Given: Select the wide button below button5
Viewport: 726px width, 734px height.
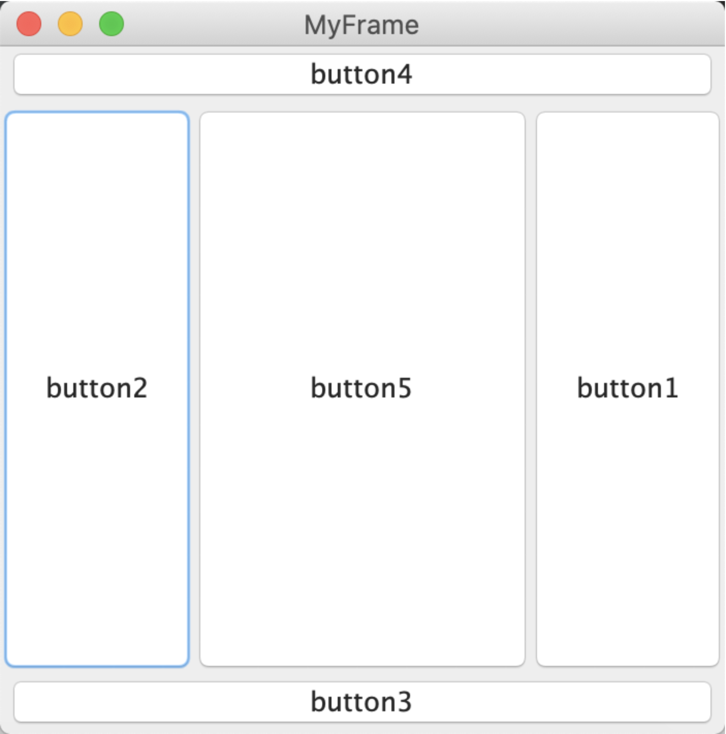Looking at the screenshot, I should [x=362, y=701].
